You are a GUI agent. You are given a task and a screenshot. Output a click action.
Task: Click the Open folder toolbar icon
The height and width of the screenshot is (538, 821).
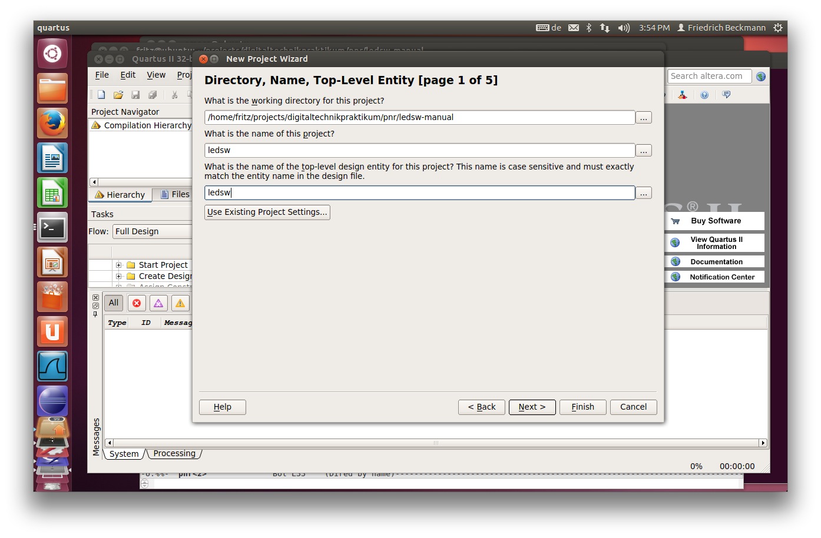(x=118, y=95)
